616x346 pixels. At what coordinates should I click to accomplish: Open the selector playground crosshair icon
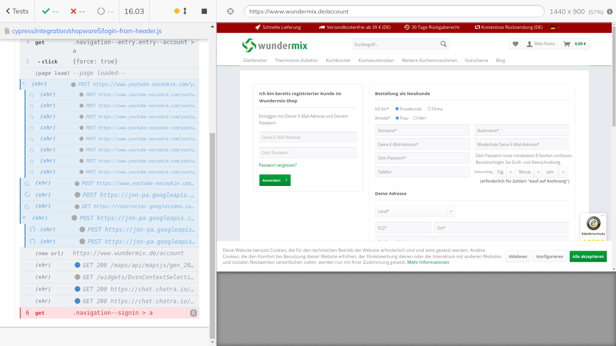pos(230,11)
